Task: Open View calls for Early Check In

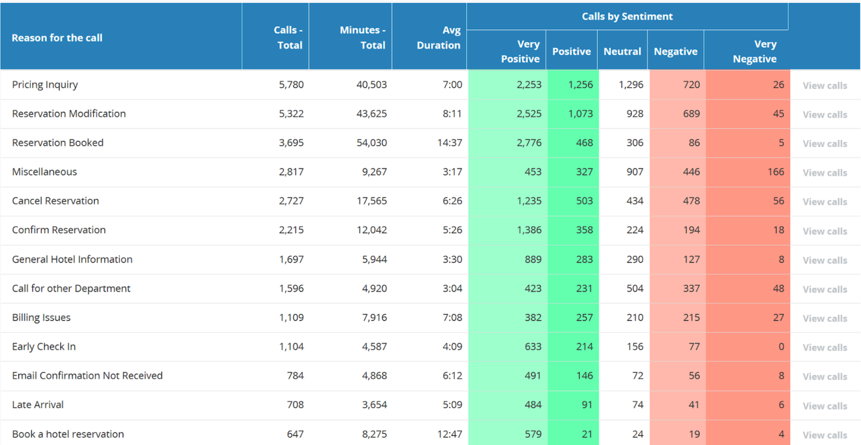Action: [825, 347]
